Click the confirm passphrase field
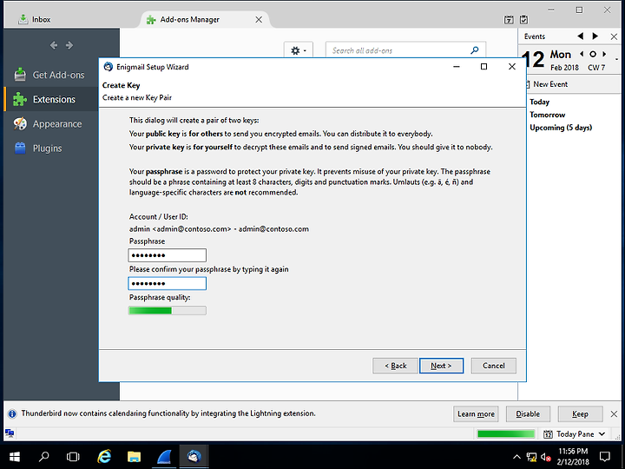Screen dimensions: 625x469 [167, 283]
